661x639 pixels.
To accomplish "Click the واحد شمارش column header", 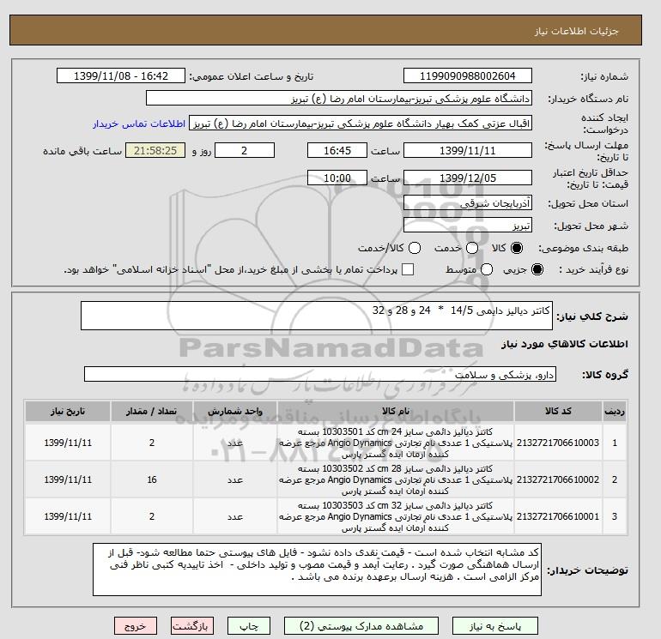I will click(235, 411).
